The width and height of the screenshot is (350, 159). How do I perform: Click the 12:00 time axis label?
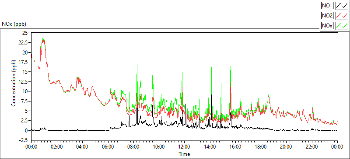tap(184, 146)
